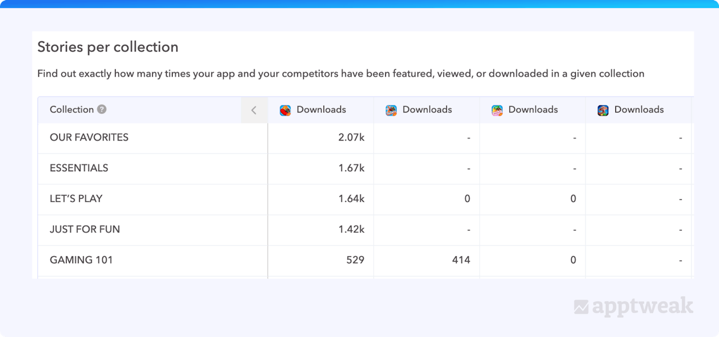Select the ESSENTIALS collection row

79,168
